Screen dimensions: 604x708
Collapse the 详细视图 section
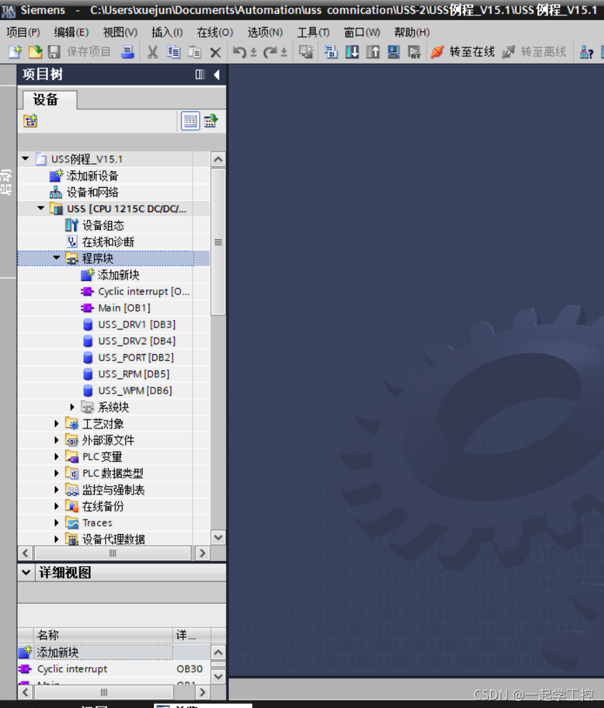point(26,572)
